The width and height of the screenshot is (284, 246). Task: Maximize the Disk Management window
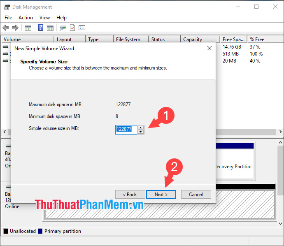coord(256,7)
